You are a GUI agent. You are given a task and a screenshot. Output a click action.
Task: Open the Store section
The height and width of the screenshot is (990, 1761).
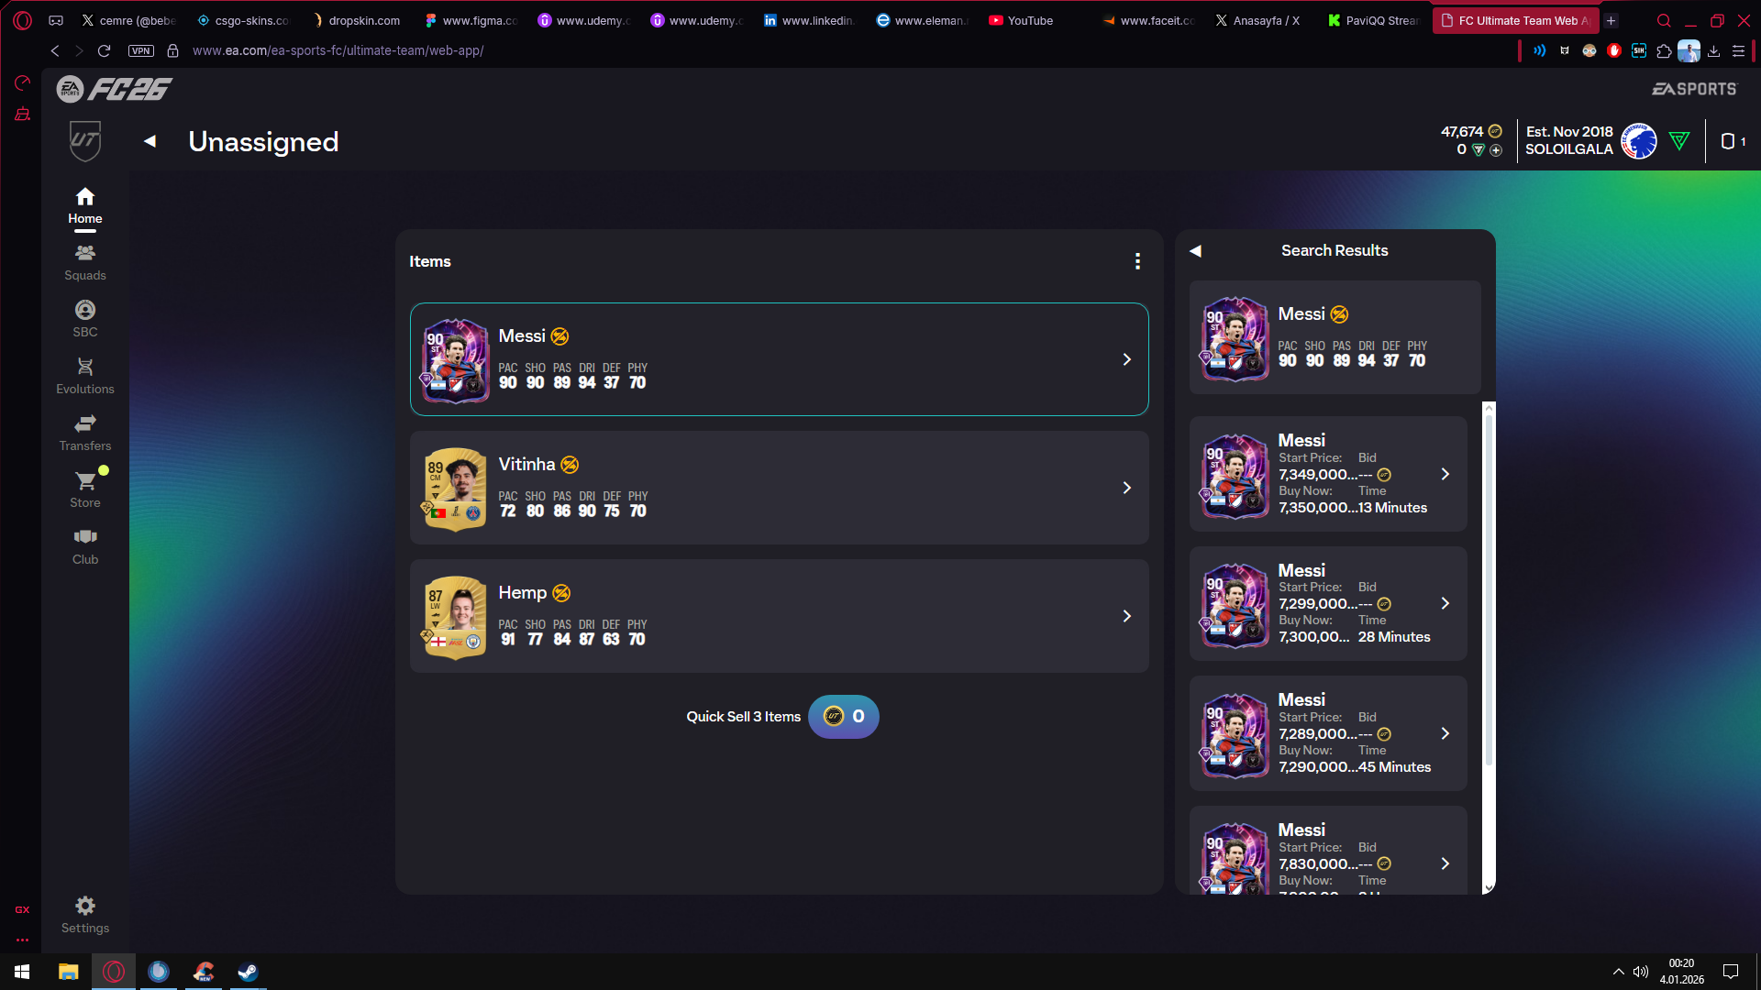coord(84,489)
